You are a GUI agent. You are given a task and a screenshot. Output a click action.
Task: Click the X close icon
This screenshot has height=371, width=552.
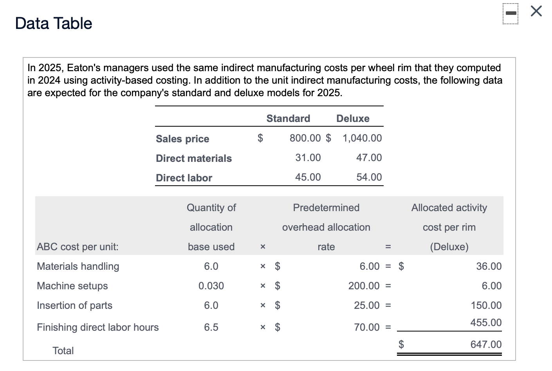(536, 11)
